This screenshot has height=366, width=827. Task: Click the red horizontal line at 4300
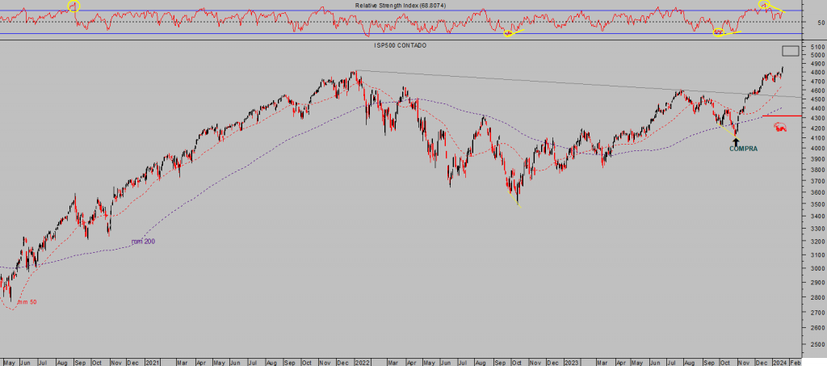[x=782, y=116]
